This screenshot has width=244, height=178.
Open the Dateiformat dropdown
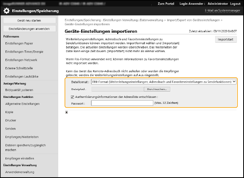pyautogui.click(x=163, y=82)
